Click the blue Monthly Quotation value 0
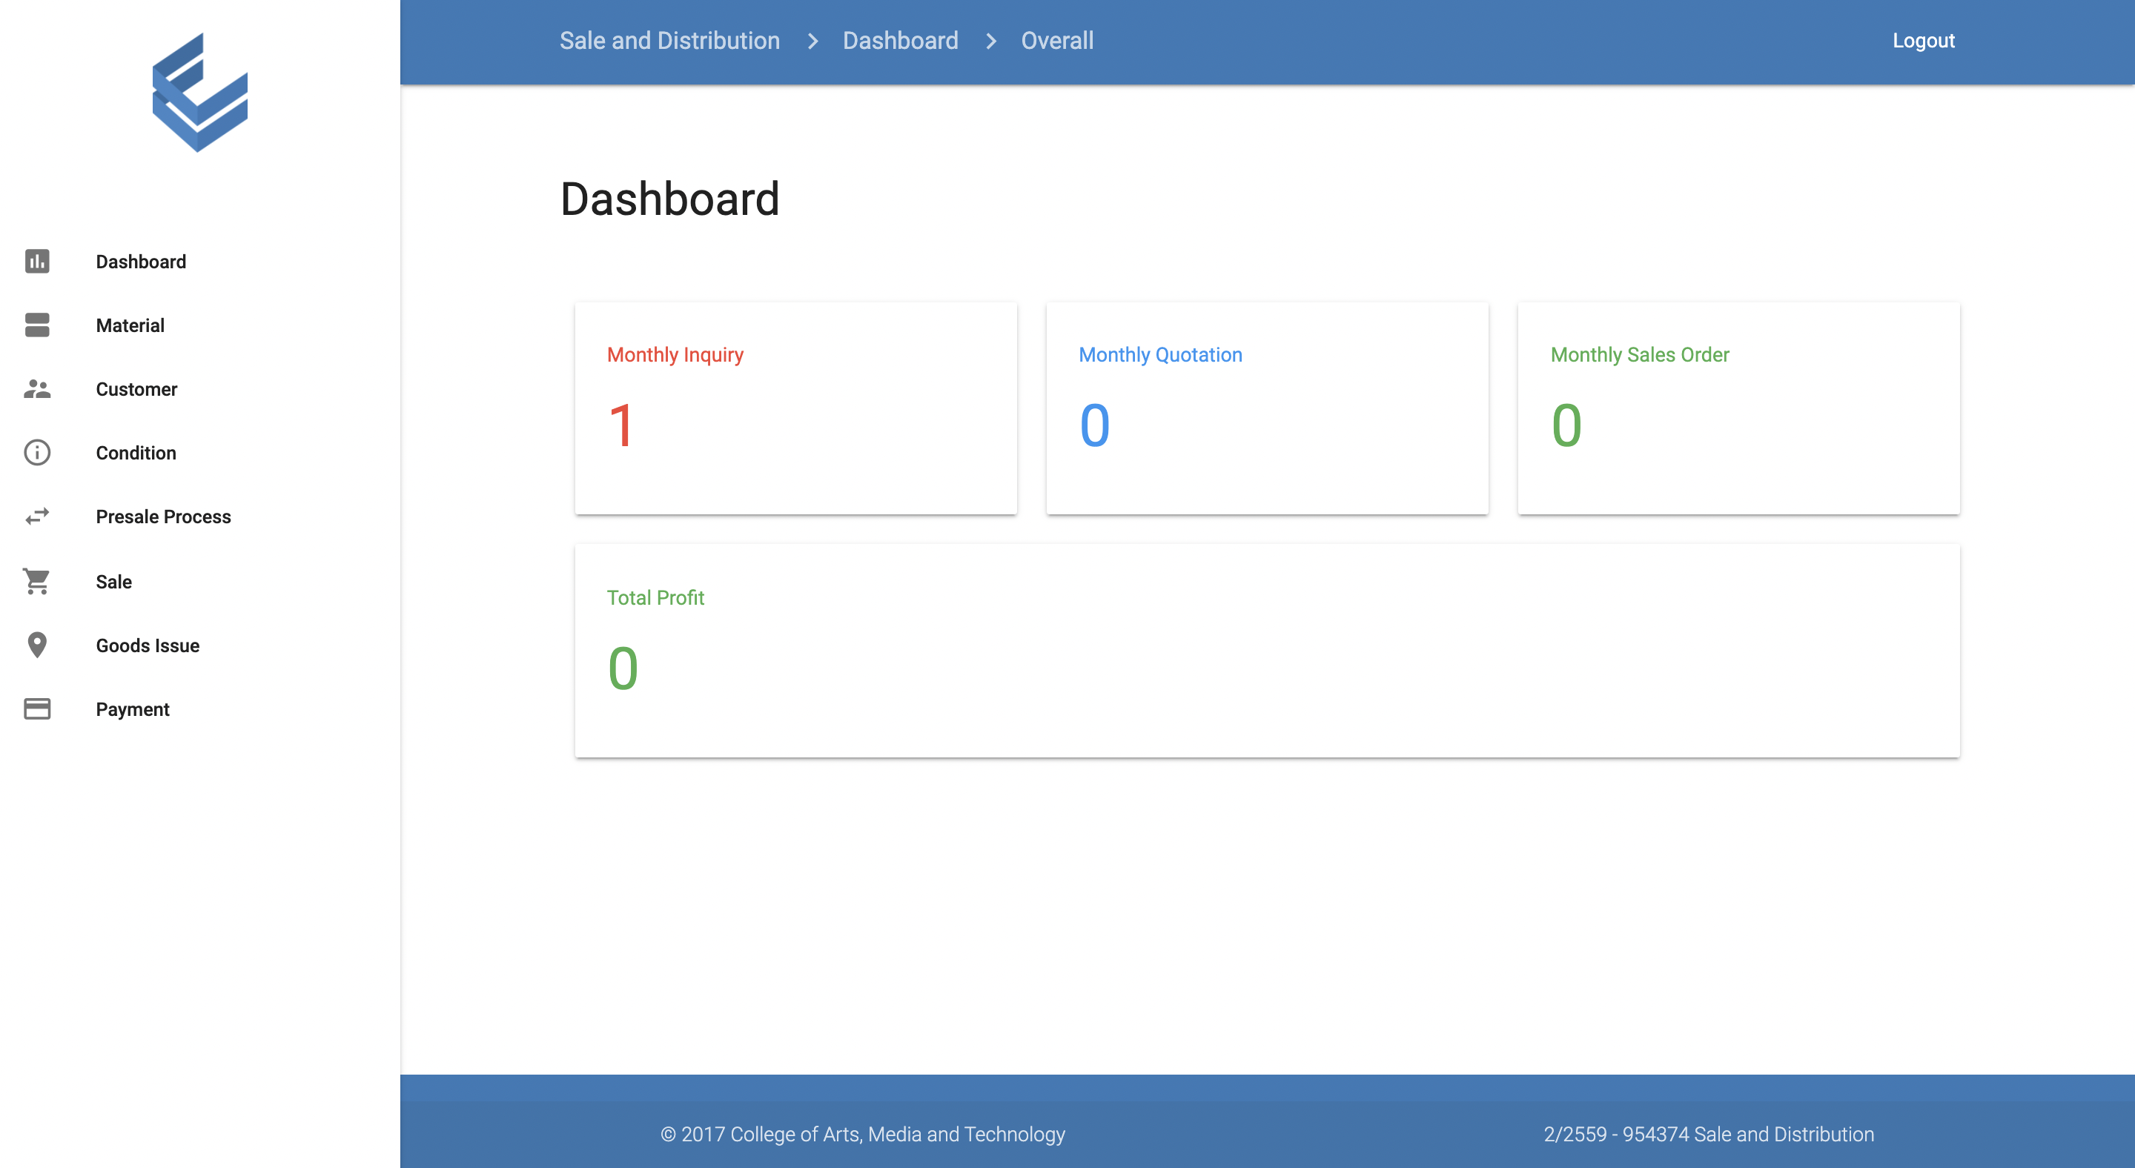2135x1168 pixels. (1094, 426)
